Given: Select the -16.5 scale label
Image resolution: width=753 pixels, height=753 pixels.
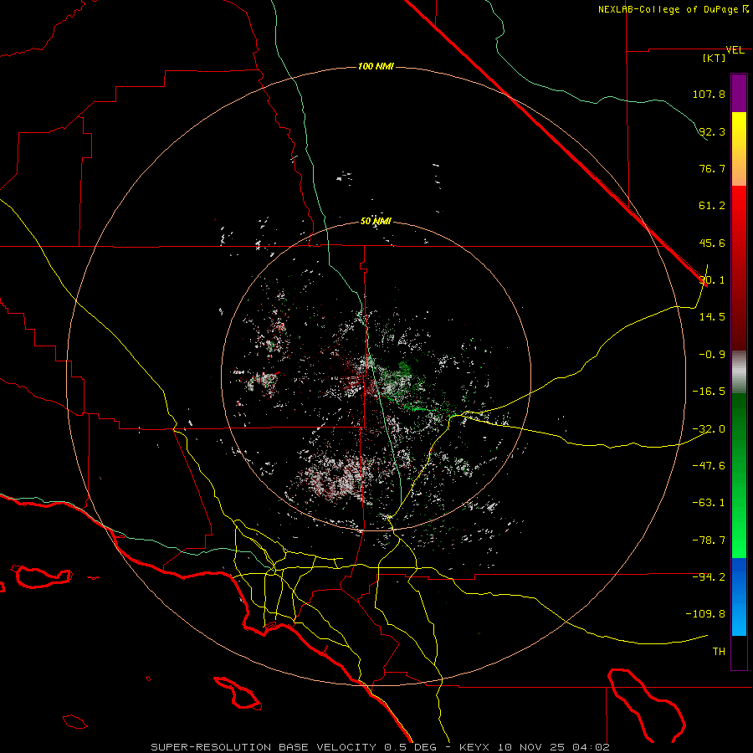Looking at the screenshot, I should point(709,392).
